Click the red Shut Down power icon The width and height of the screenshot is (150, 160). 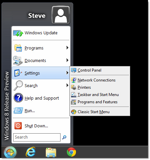pyautogui.click(x=18, y=126)
